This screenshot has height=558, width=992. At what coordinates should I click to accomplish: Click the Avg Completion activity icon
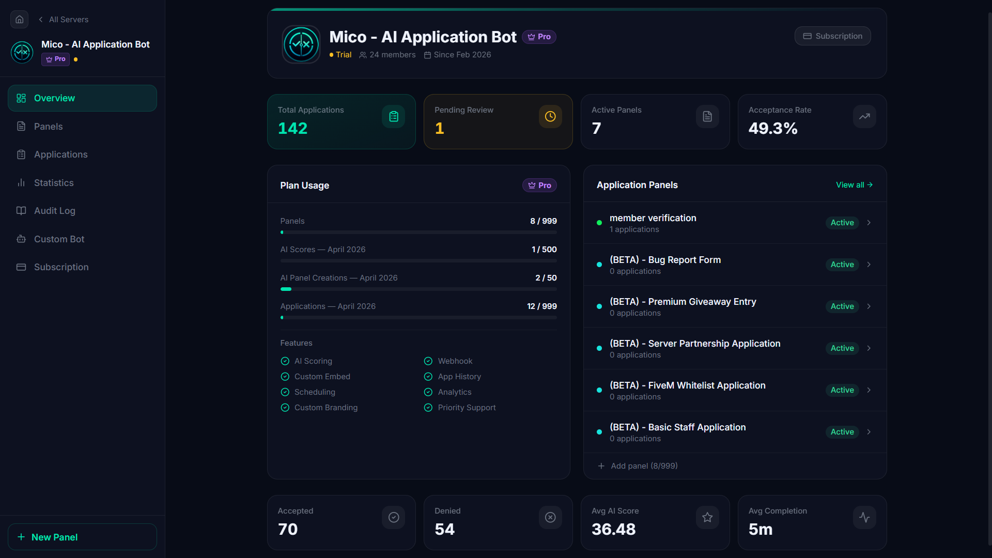864,518
